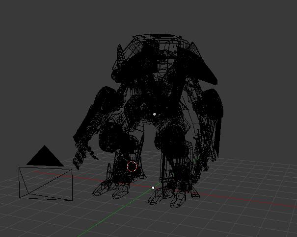Click the white origin dot on the ground grid

(153, 188)
